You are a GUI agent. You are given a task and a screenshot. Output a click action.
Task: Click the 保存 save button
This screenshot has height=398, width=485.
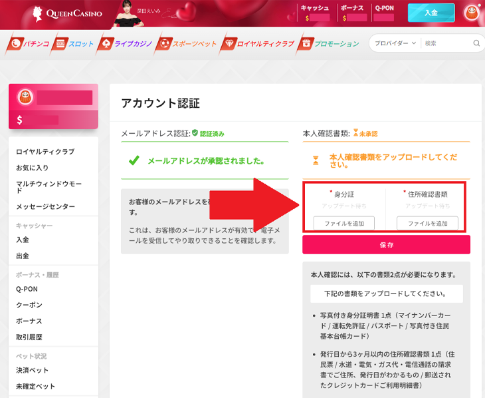386,245
